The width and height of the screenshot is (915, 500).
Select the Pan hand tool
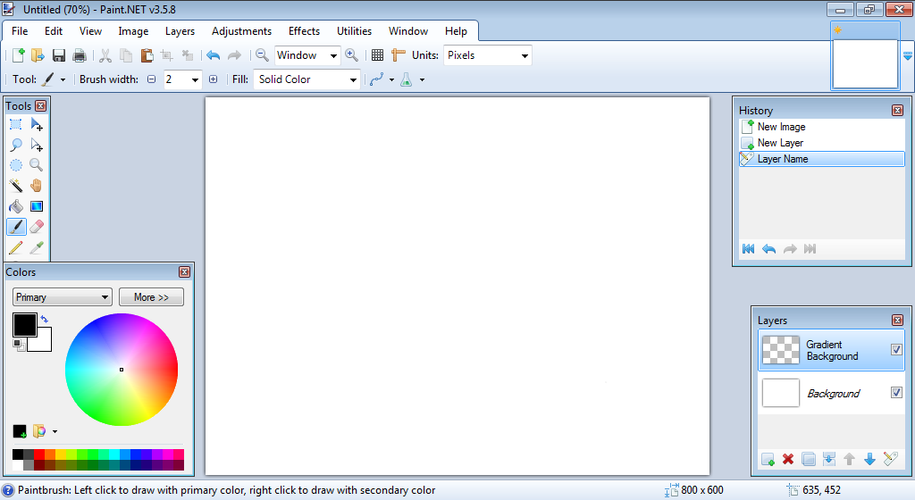click(36, 186)
